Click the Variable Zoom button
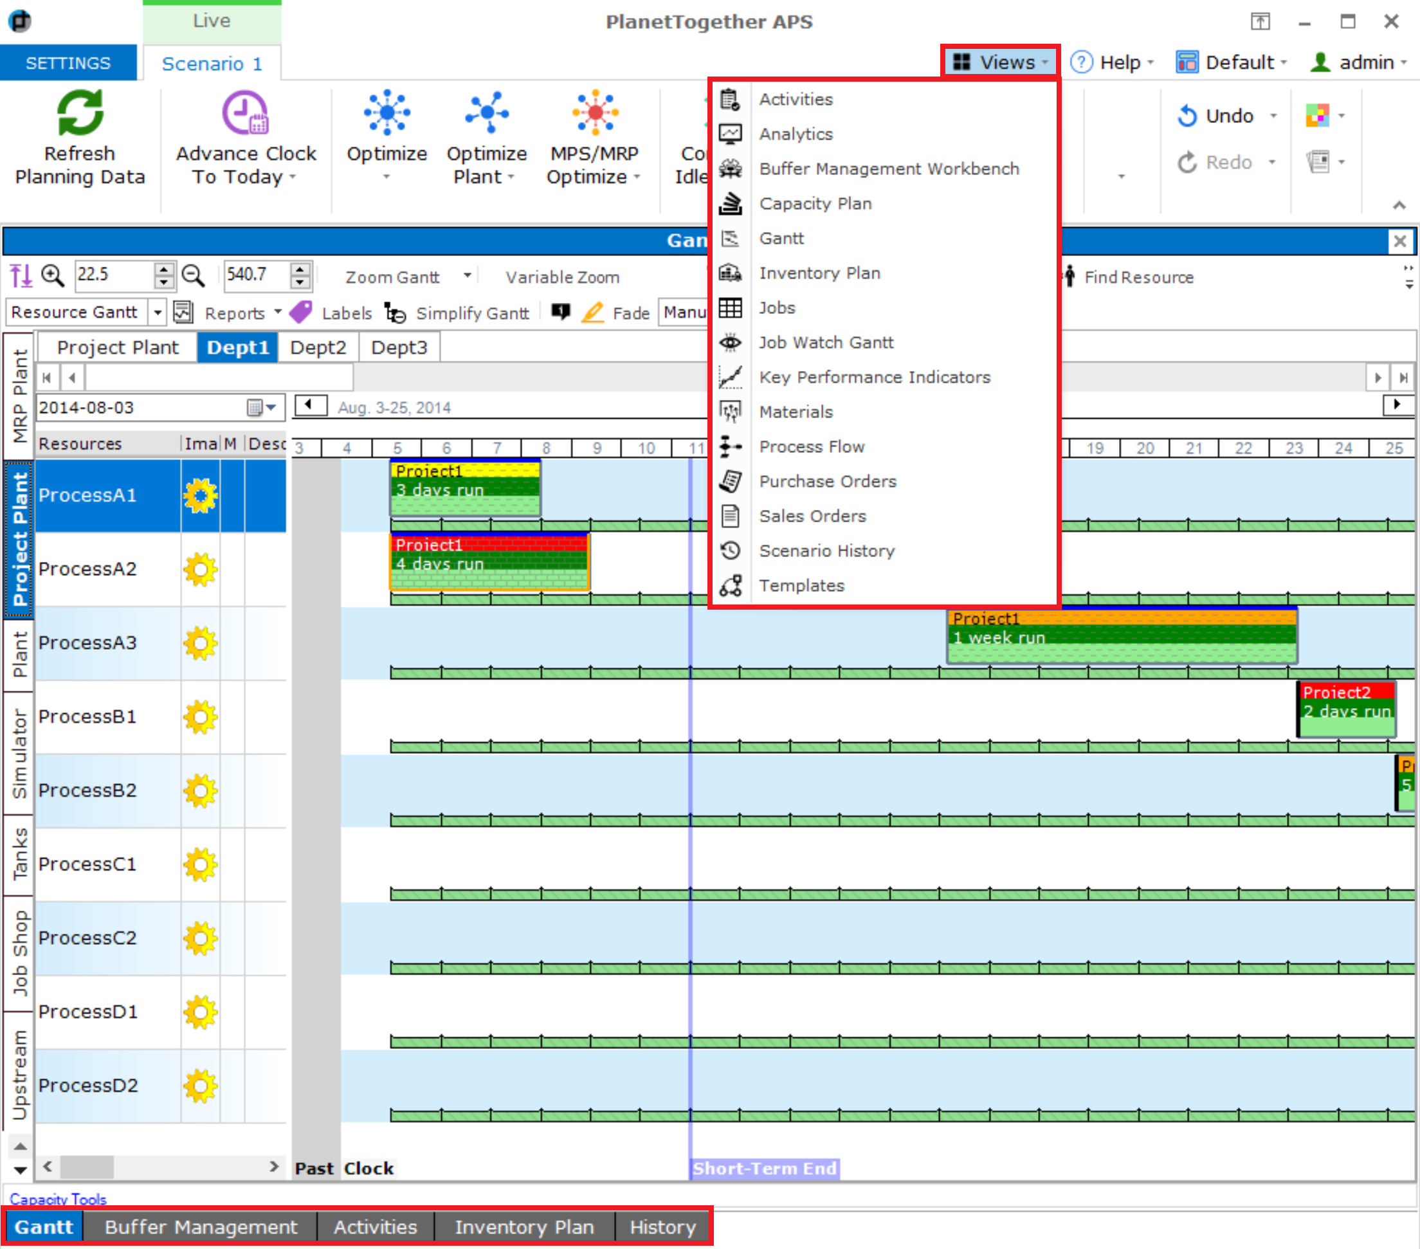This screenshot has width=1420, height=1249. pos(563,277)
